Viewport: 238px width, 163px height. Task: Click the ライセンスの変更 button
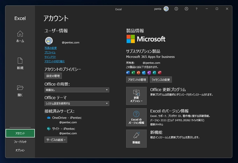pos(161,80)
